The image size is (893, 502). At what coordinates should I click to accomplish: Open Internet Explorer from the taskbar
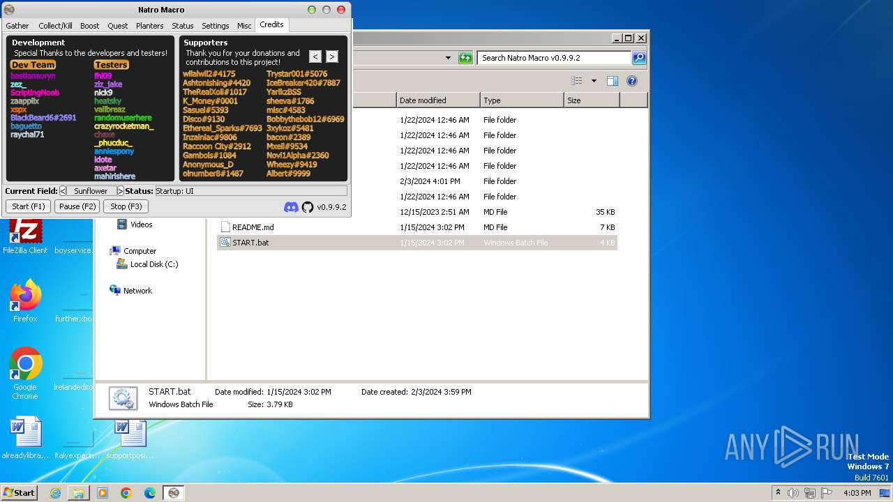point(55,493)
